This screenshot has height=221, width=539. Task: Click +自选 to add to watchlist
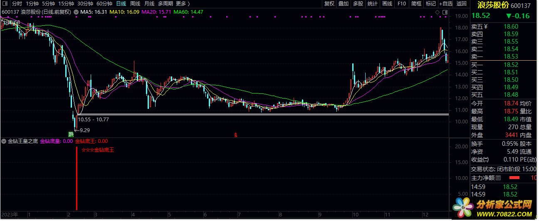pos(445,4)
